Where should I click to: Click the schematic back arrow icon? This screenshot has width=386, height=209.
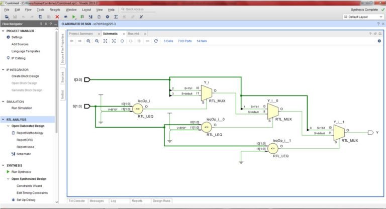[72, 41]
